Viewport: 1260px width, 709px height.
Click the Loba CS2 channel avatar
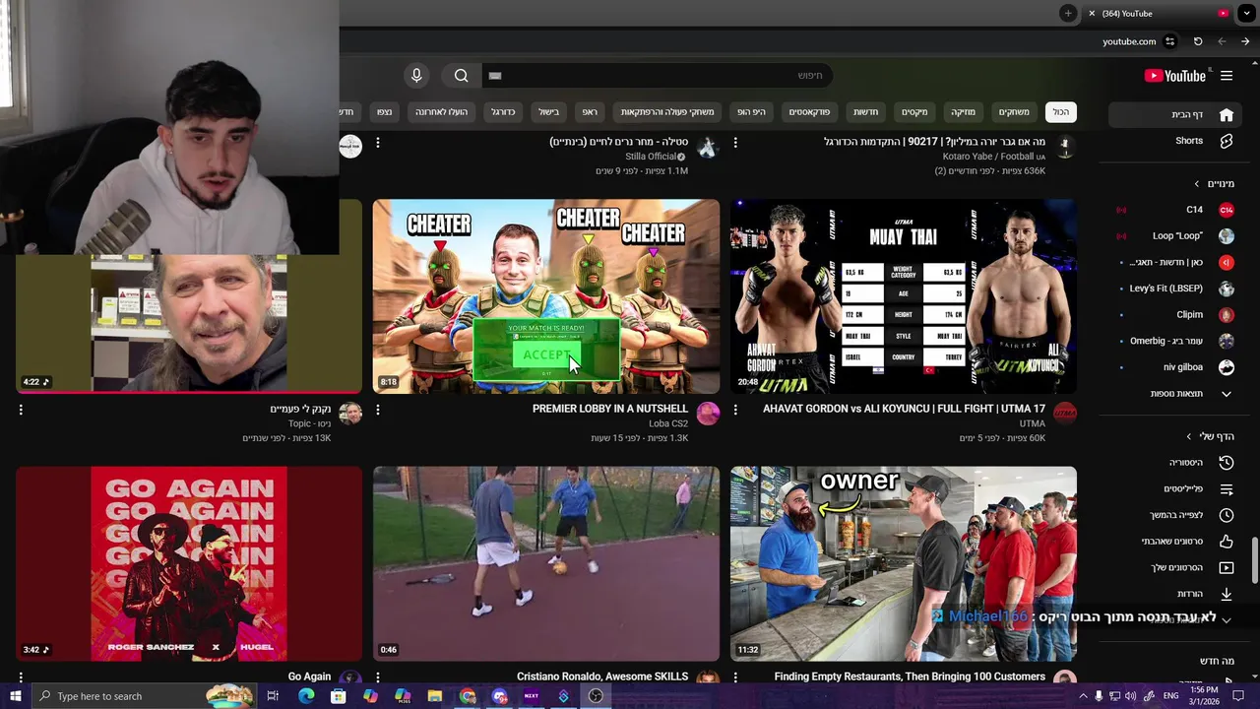coord(708,414)
